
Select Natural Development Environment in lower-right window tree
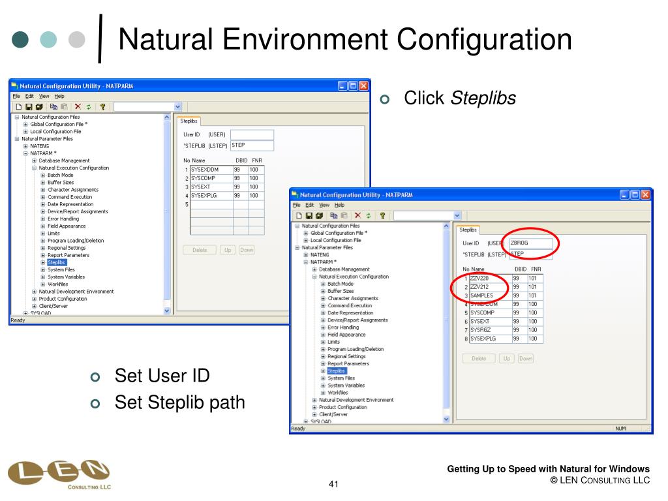(356, 400)
